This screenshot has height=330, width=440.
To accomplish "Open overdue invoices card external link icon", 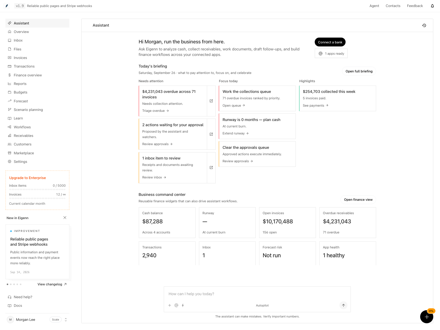I will [x=211, y=101].
